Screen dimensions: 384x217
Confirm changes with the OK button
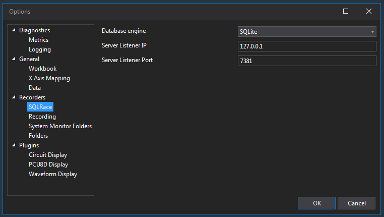coord(316,203)
